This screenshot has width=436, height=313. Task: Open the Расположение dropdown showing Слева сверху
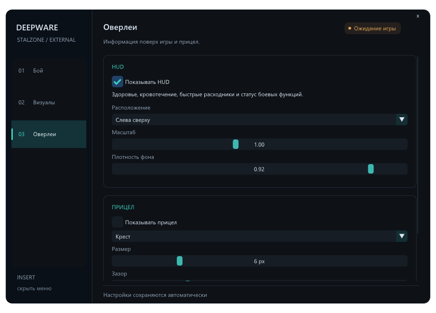click(259, 120)
